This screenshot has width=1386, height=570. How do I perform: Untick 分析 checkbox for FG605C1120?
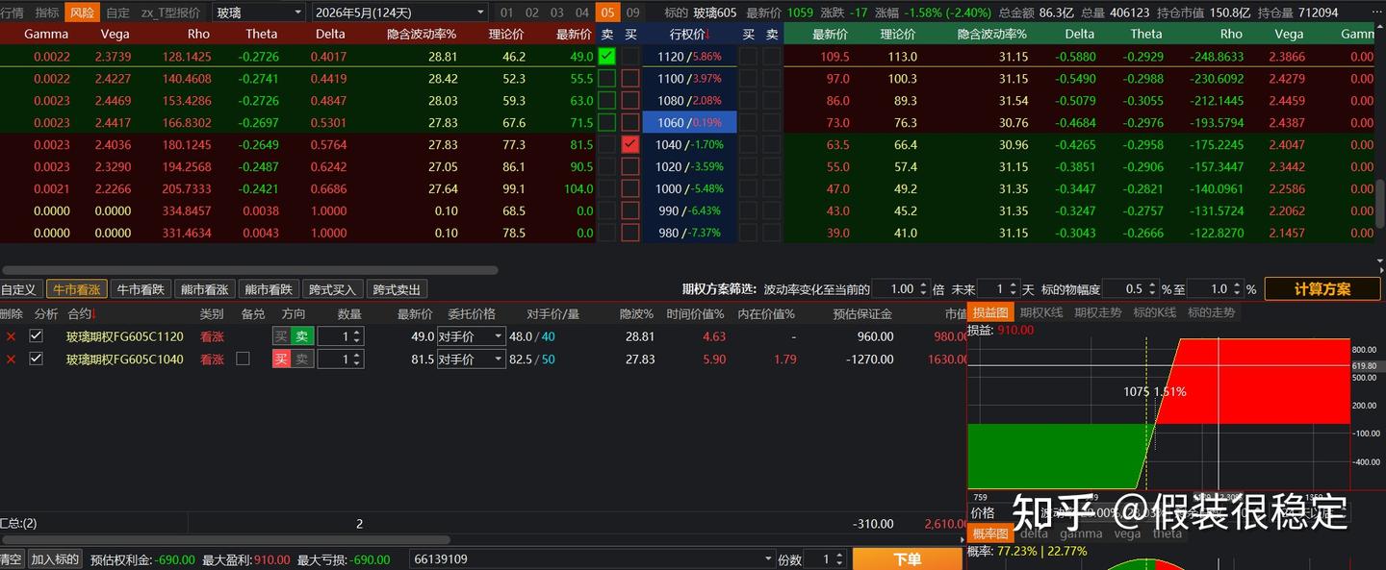[x=37, y=336]
